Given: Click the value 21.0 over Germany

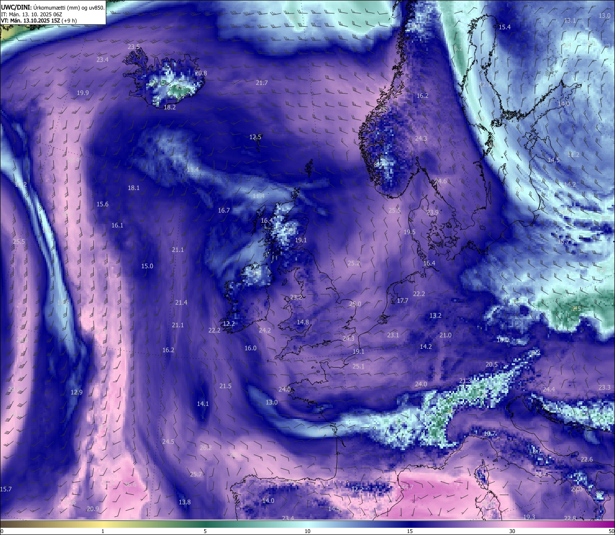Looking at the screenshot, I should click(x=445, y=335).
